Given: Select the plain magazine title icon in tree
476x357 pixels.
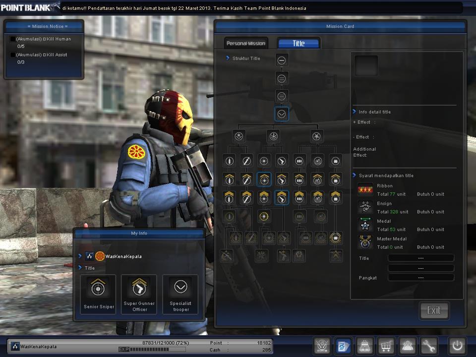Looking at the screenshot, I should [299, 161].
